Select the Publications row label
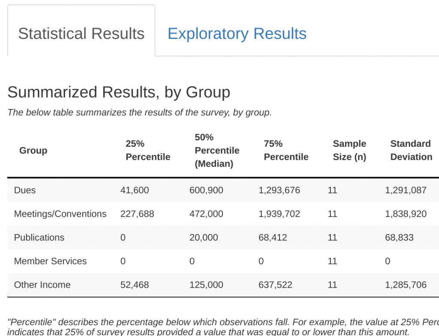This screenshot has height=336, width=439. coord(39,238)
